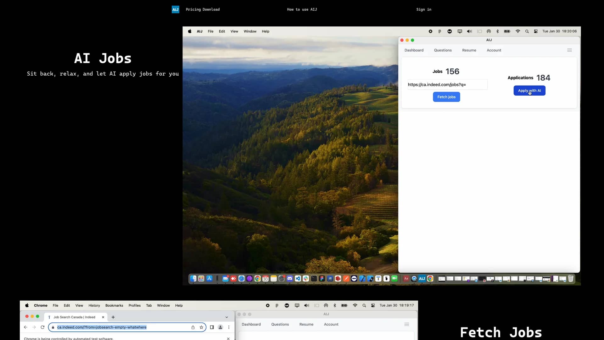Bookmark the page with the star icon

pos(201,327)
